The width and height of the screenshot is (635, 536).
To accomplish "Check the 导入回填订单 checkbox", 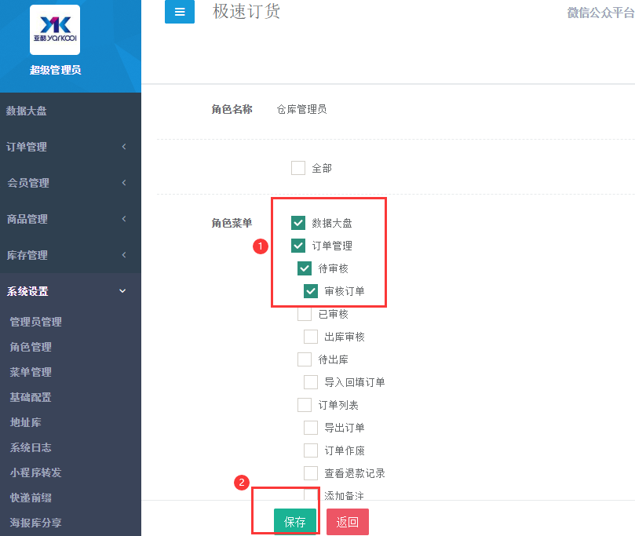I will 311,381.
